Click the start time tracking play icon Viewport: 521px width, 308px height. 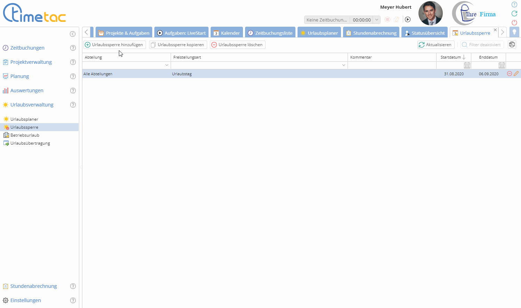point(408,20)
